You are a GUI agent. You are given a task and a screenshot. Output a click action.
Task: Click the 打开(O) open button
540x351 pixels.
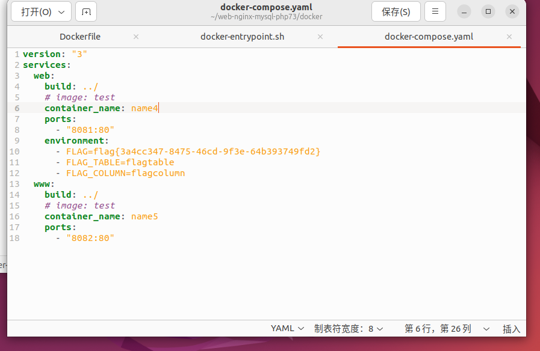click(36, 12)
